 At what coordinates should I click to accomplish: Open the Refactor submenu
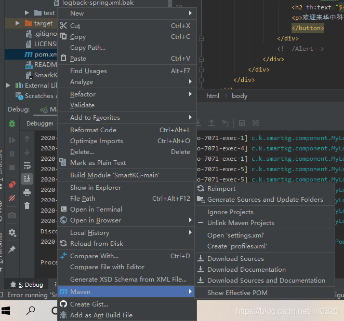pyautogui.click(x=83, y=94)
